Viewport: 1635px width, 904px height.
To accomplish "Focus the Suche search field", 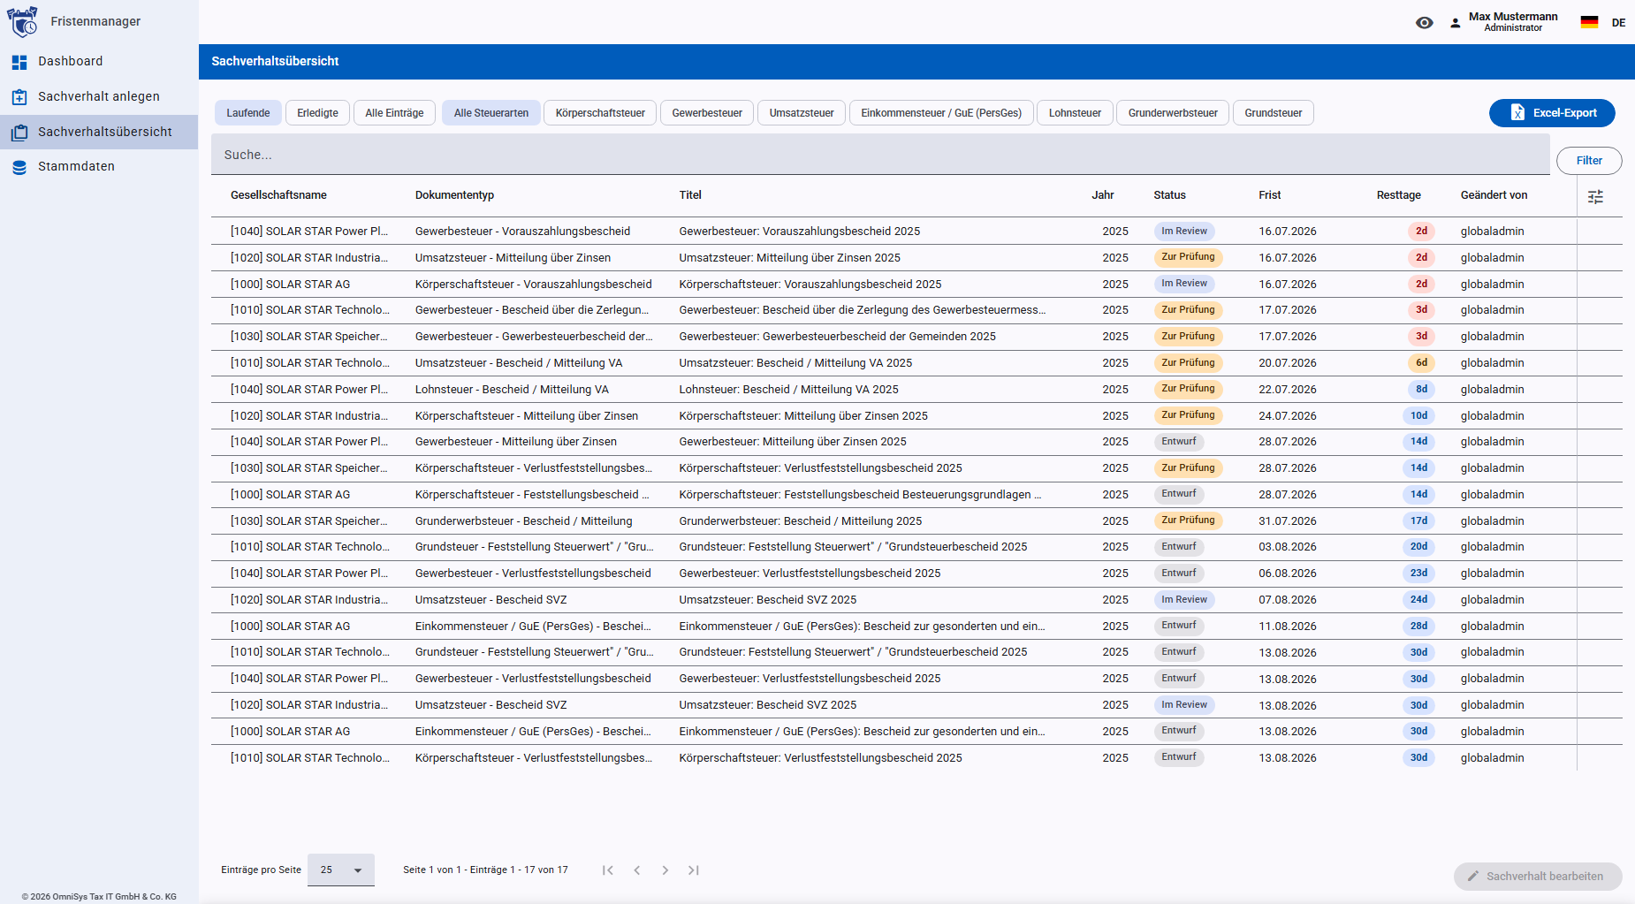I will 880,155.
